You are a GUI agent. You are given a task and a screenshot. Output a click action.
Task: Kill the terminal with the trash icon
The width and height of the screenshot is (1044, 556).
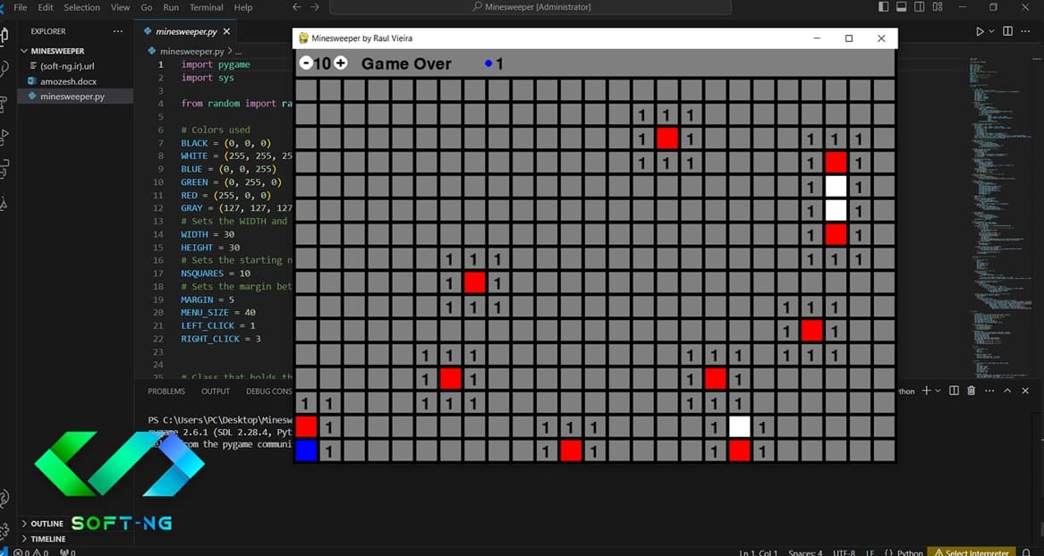(972, 391)
